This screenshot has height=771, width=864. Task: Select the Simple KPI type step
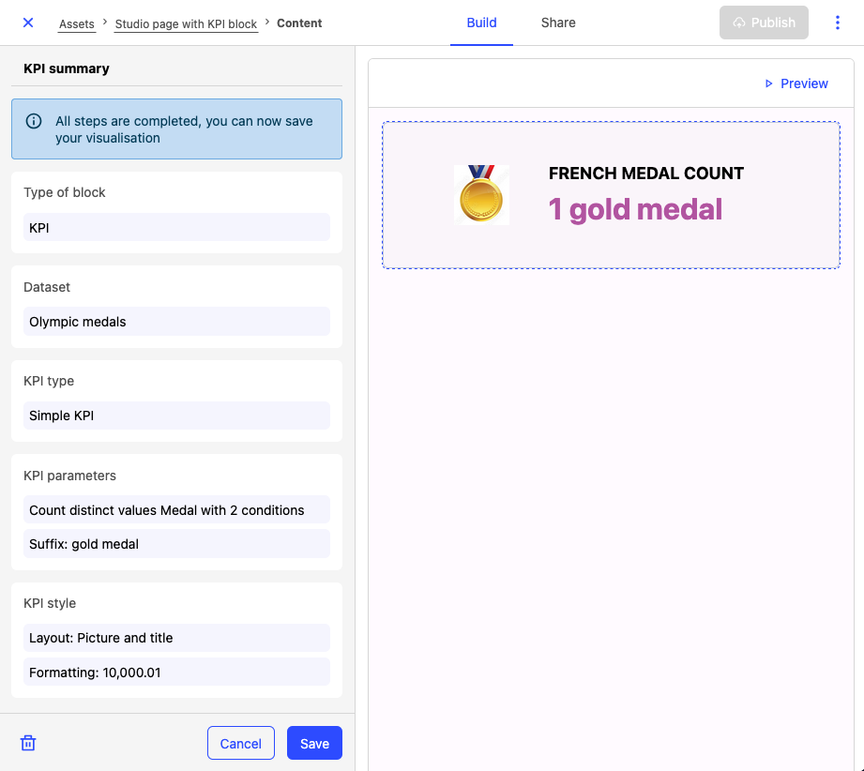(176, 416)
